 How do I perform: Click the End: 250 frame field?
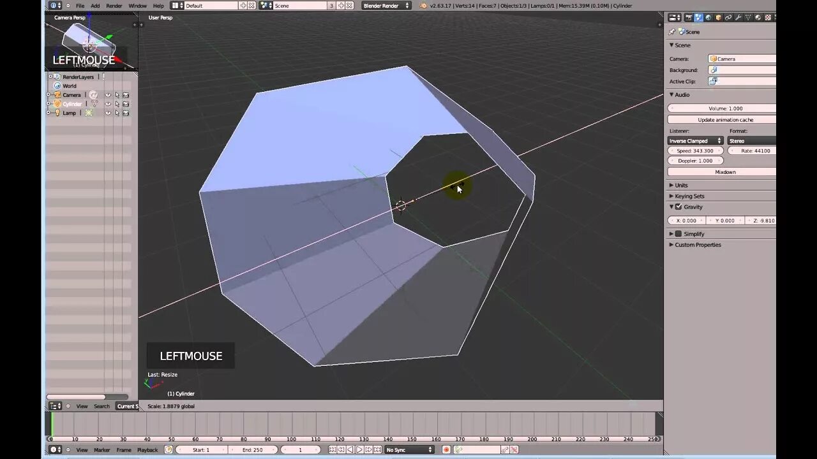pyautogui.click(x=253, y=449)
